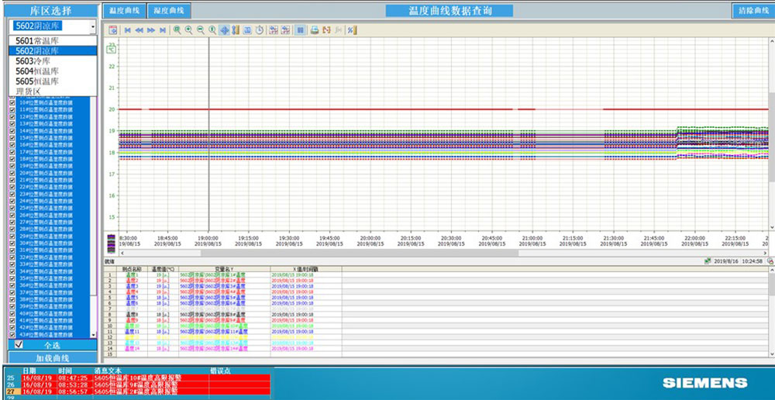The width and height of the screenshot is (775, 400).
Task: Click the chart vertical scrollbar thumb
Action: point(772,136)
